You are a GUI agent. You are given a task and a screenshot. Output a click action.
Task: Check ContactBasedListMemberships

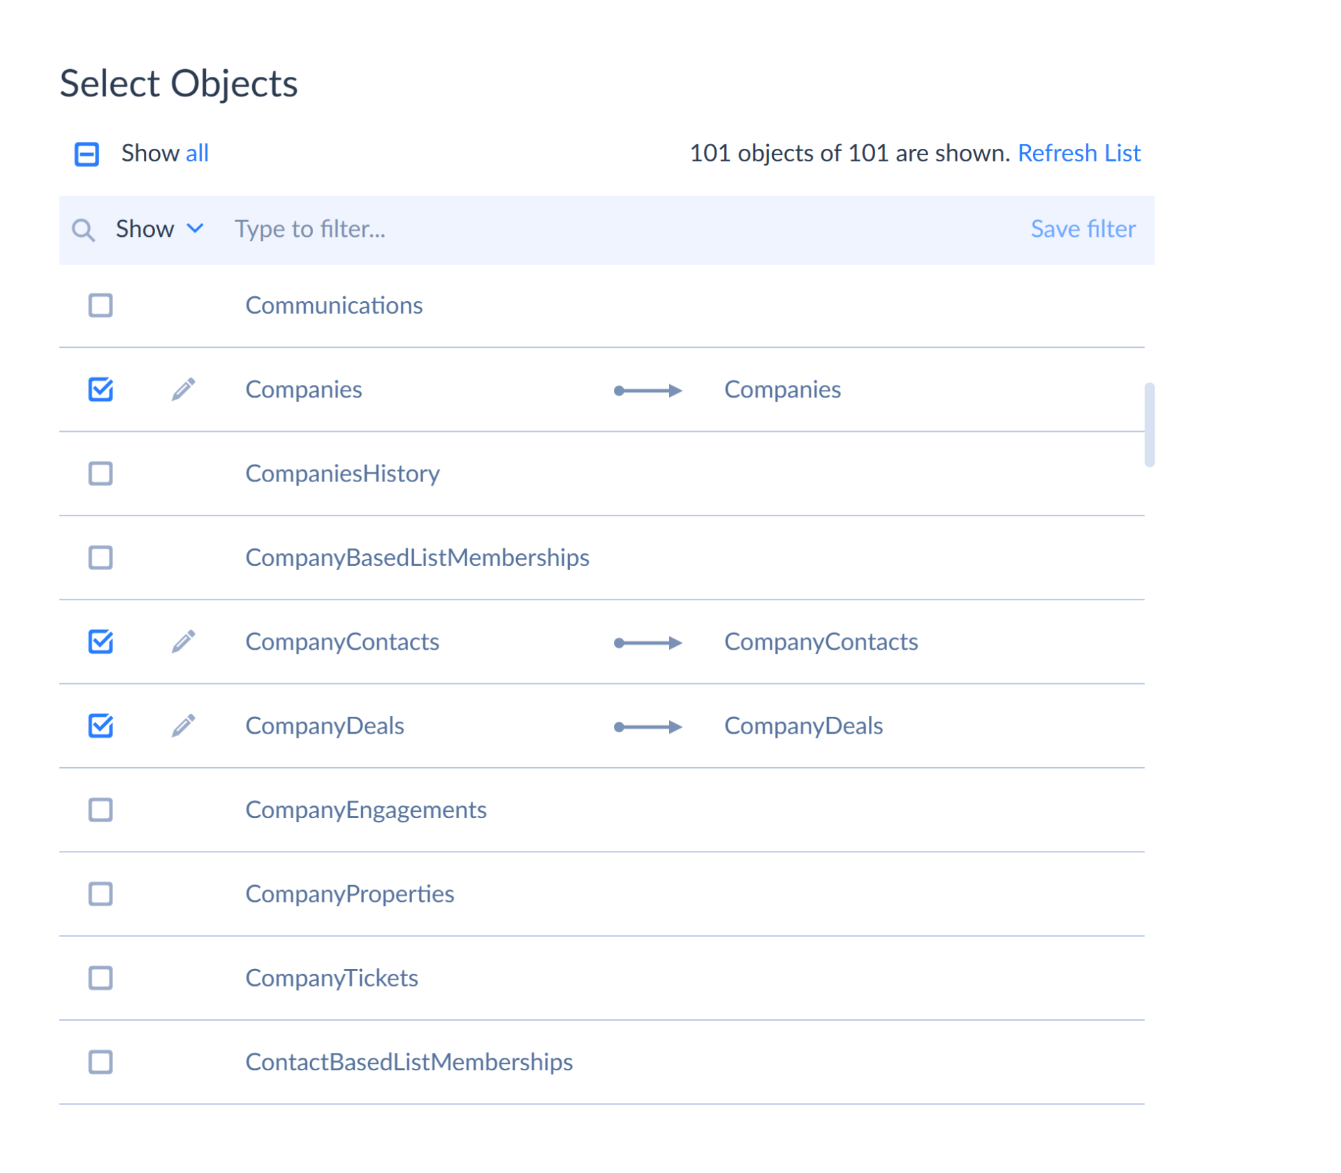[101, 1063]
